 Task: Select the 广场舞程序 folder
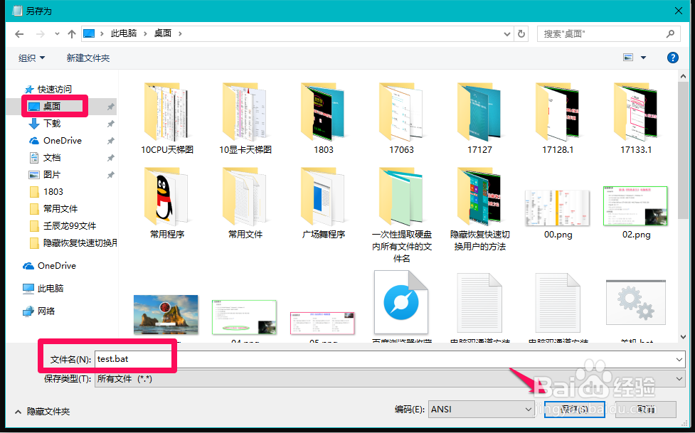click(x=324, y=203)
